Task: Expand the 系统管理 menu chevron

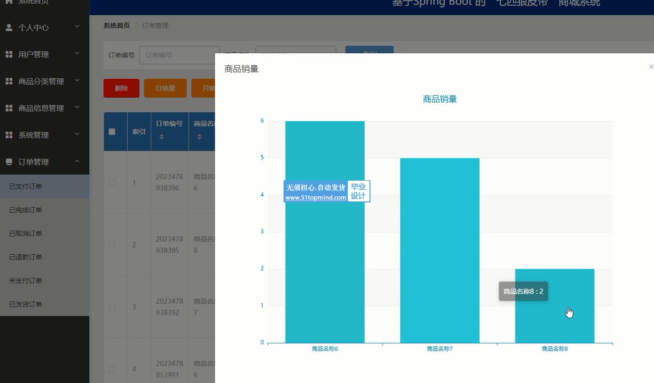Action: tap(77, 134)
